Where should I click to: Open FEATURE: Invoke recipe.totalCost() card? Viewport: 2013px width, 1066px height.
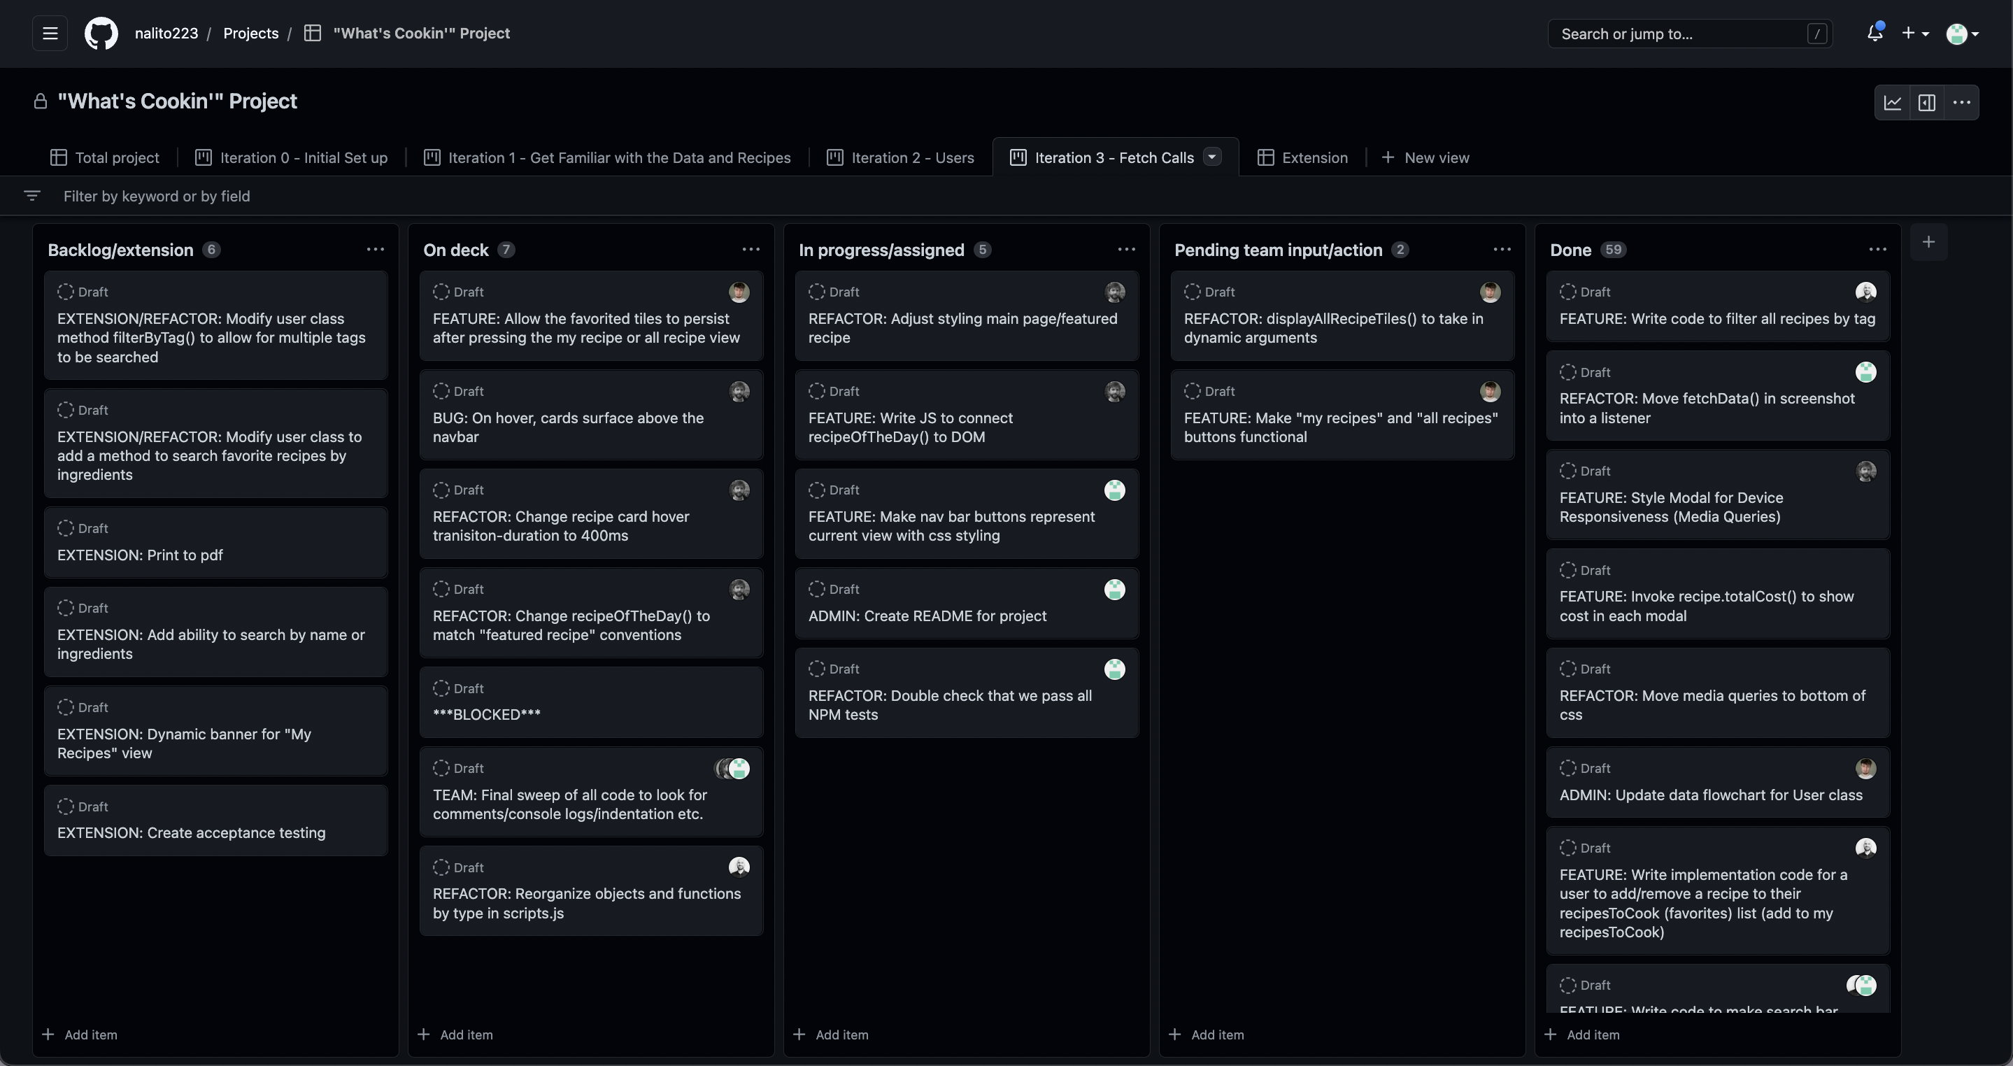coord(1719,594)
